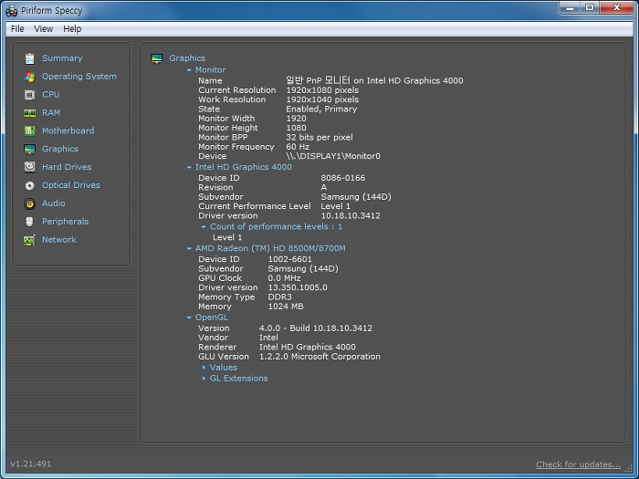Viewport: 639px width, 479px height.
Task: Click the AMD driver version 13.350.1005.0
Action: coord(298,287)
